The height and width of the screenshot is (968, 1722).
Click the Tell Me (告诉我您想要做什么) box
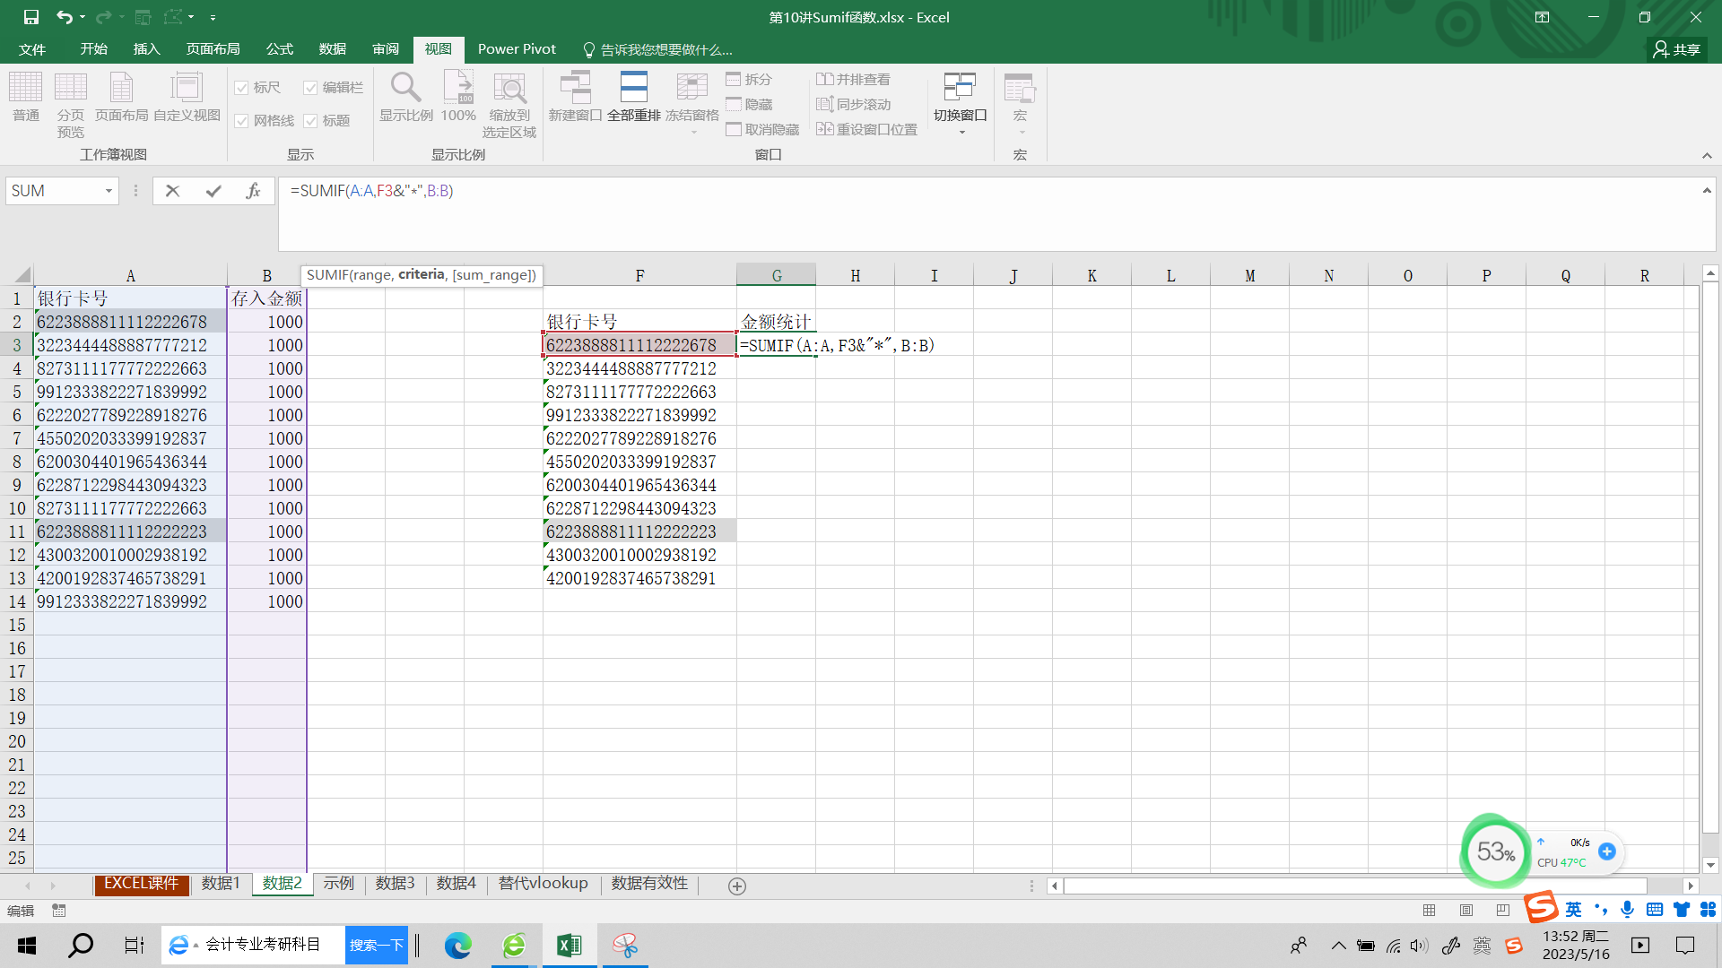[x=657, y=49]
